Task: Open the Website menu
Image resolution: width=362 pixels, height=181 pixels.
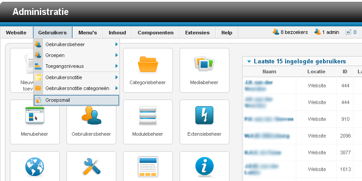Action: point(16,33)
